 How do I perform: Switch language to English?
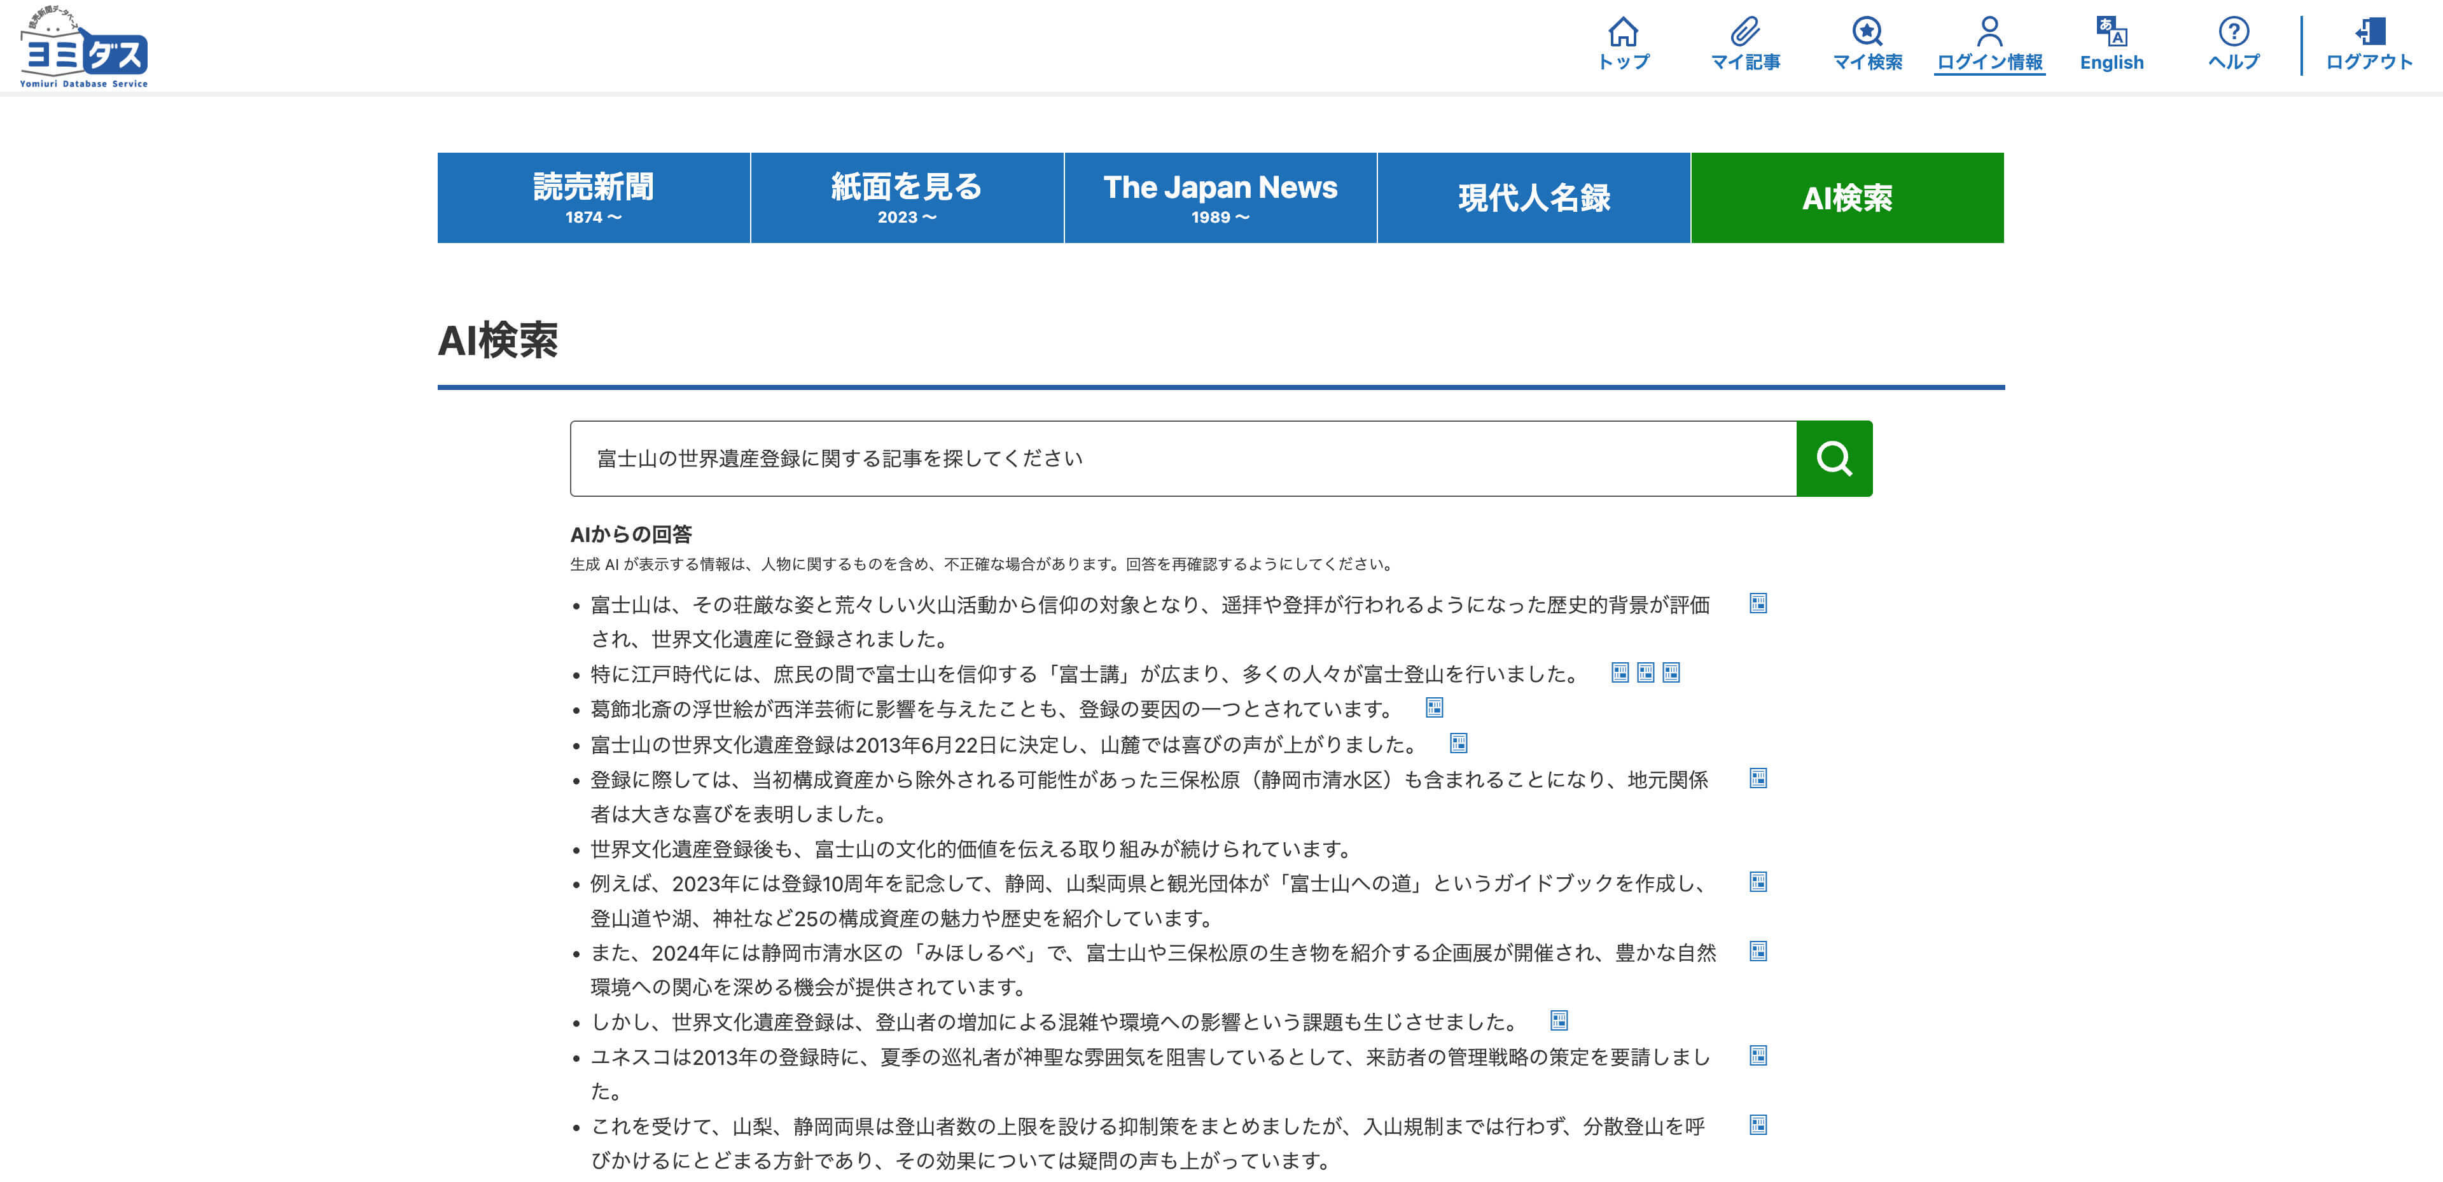2111,44
